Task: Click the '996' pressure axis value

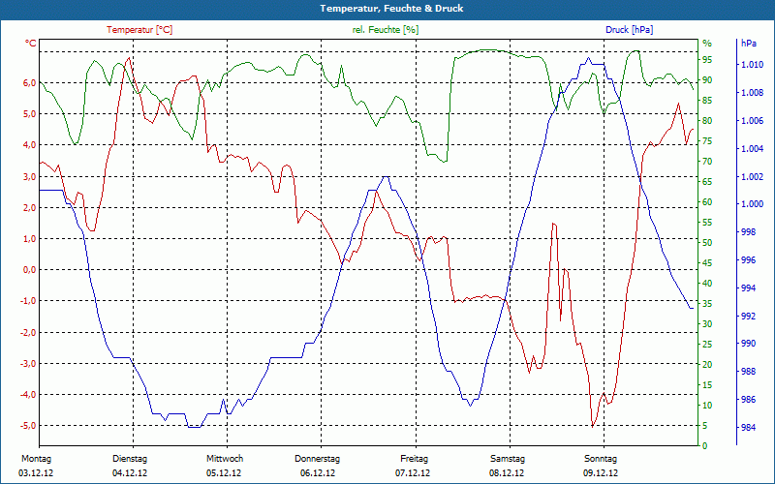Action: [x=748, y=260]
